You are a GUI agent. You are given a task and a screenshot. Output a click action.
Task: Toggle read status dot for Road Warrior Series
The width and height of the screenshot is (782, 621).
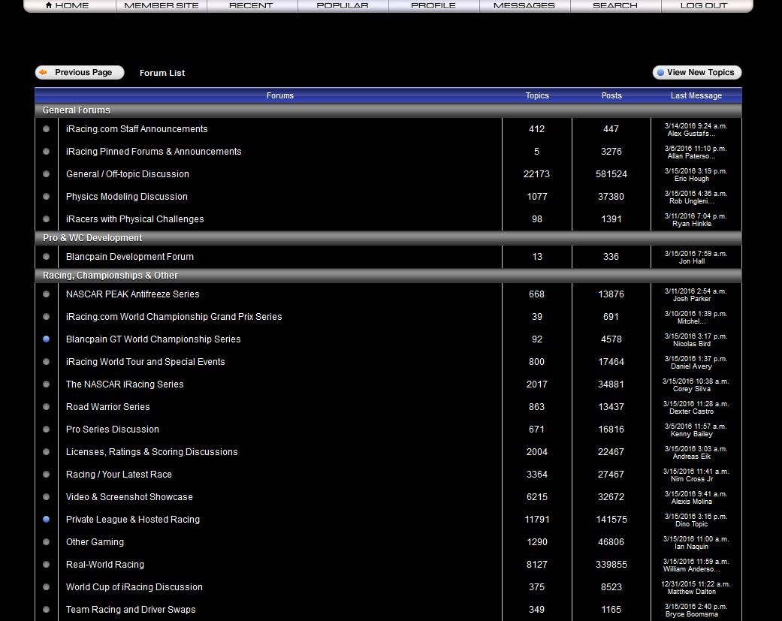point(46,406)
